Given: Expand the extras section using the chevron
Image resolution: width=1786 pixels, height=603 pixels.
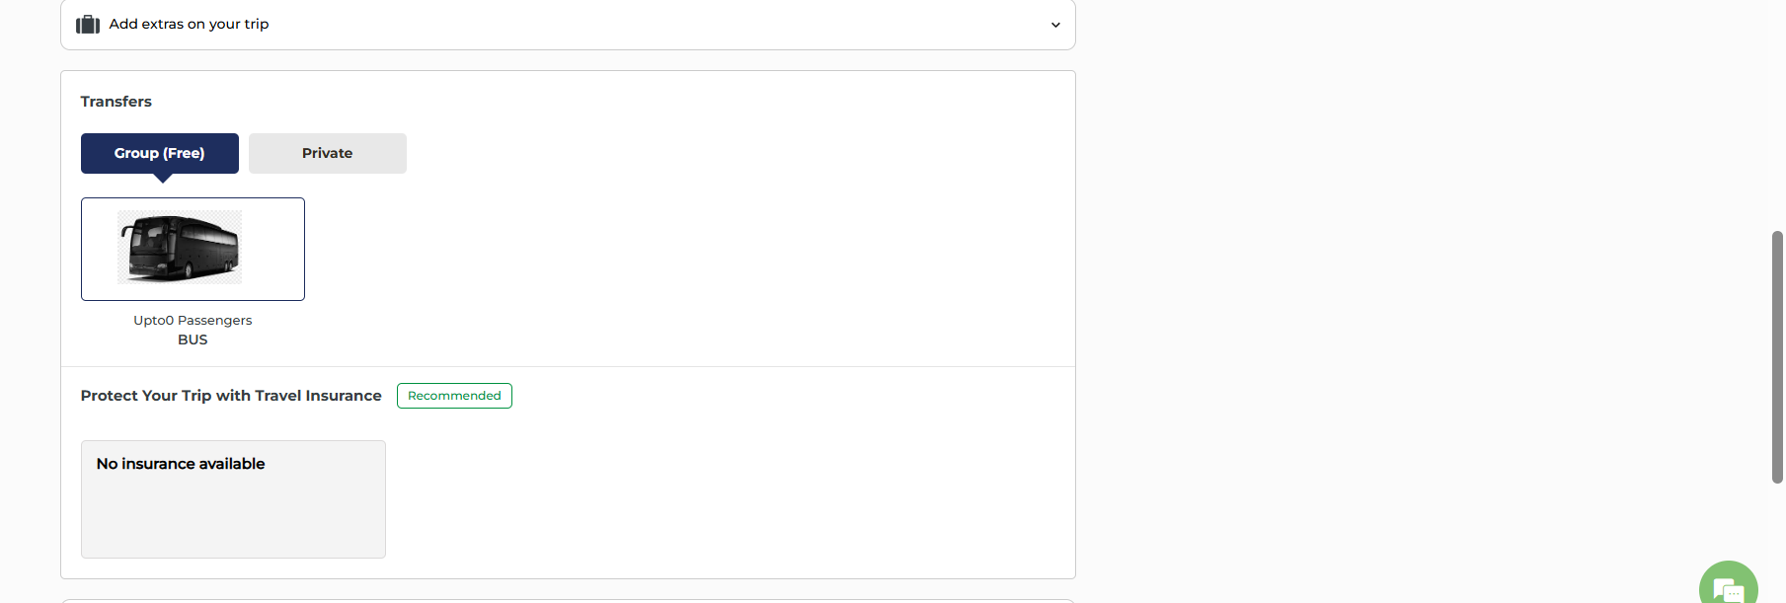Looking at the screenshot, I should [1055, 25].
